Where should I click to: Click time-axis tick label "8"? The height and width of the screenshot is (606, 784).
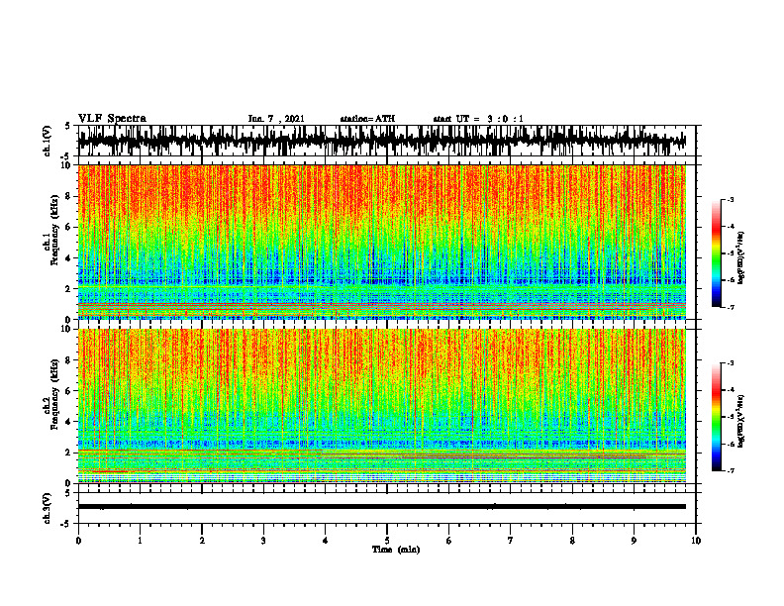click(572, 541)
